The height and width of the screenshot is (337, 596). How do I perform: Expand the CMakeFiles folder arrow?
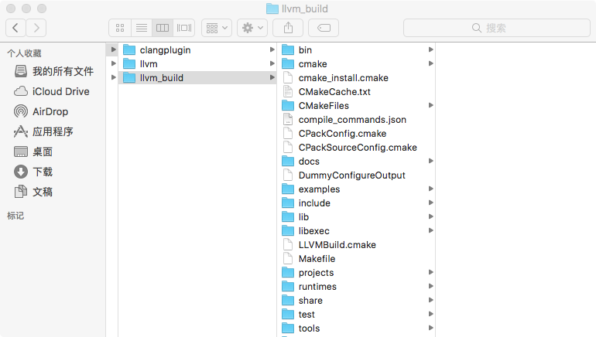[x=430, y=105]
